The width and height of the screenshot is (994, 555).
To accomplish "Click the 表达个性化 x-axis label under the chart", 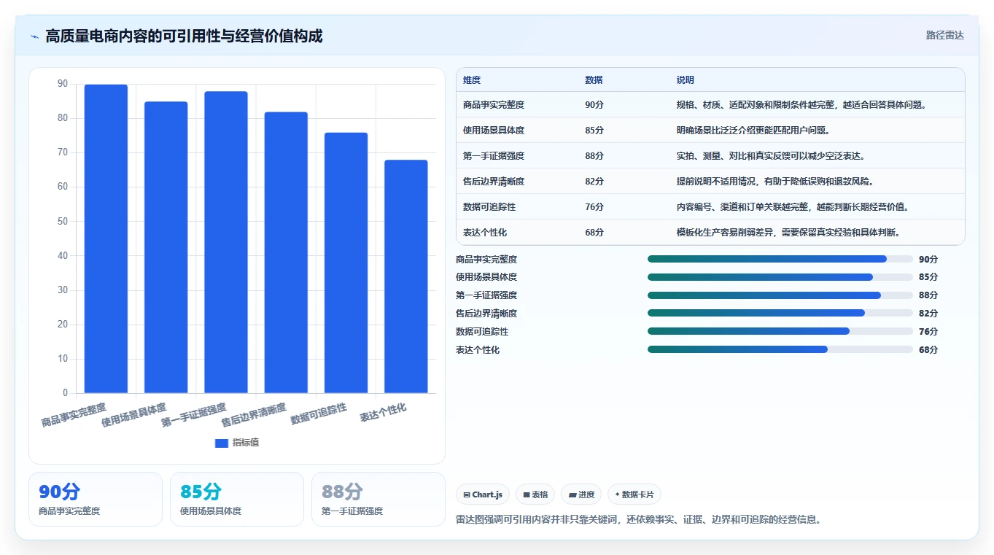I will (384, 413).
